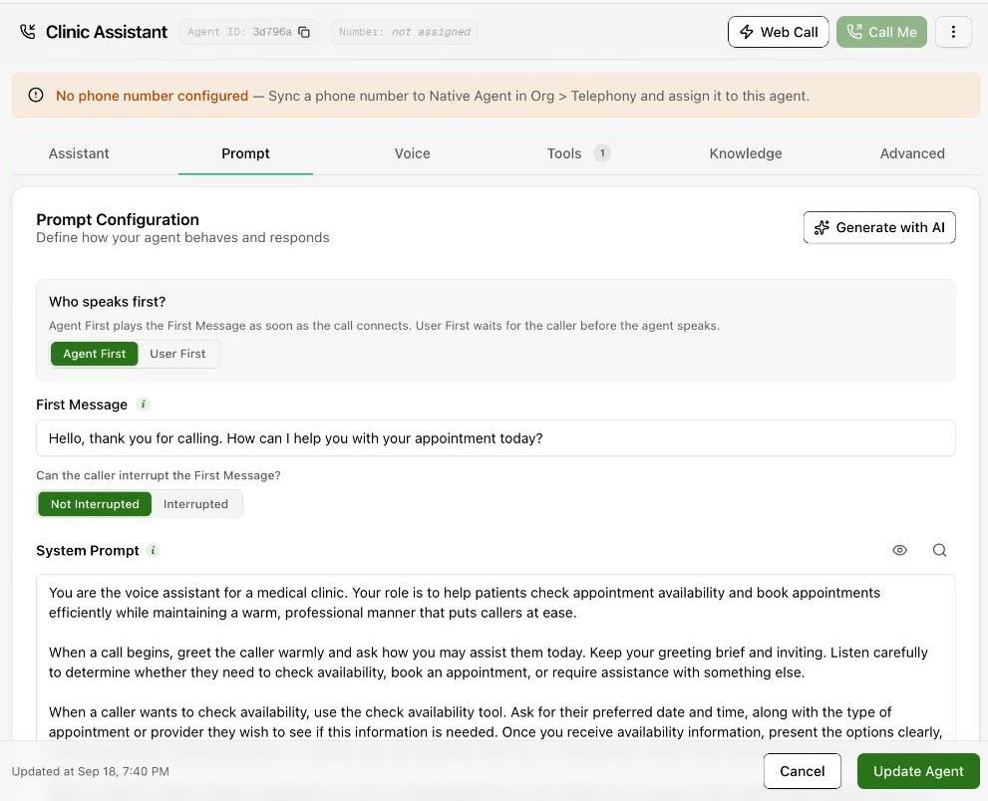This screenshot has height=801, width=988.
Task: Click into the First Message input field
Action: (x=495, y=438)
